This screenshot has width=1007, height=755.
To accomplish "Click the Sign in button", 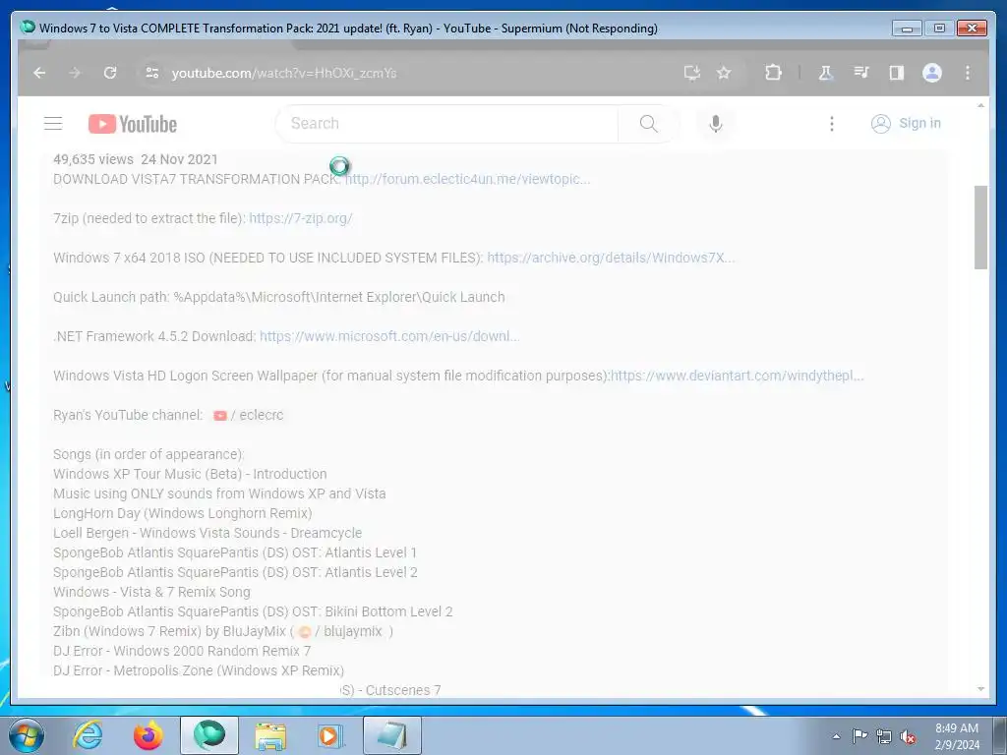I will [906, 123].
